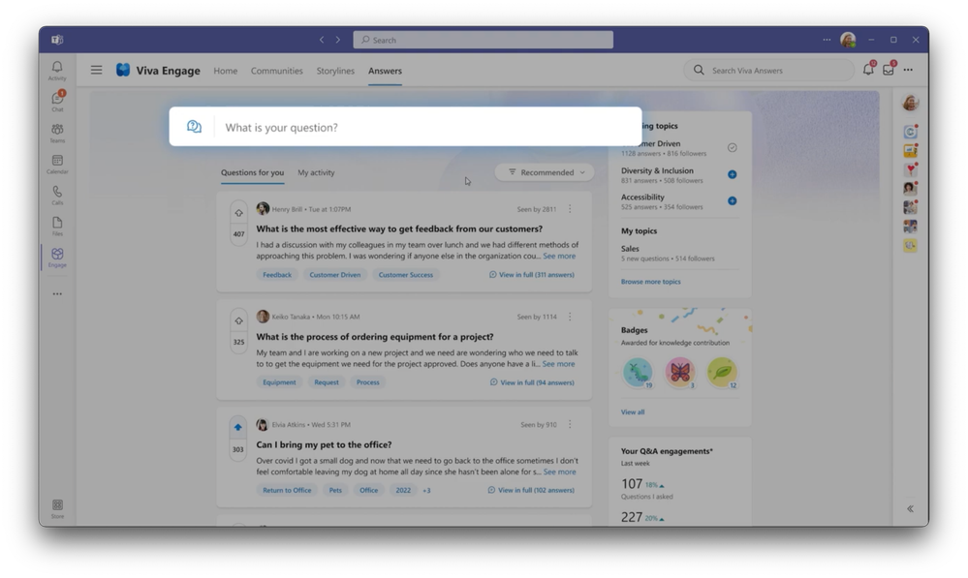Open options menu for Henry Brill's post
Viewport: 968px width, 578px height.
[x=570, y=209]
